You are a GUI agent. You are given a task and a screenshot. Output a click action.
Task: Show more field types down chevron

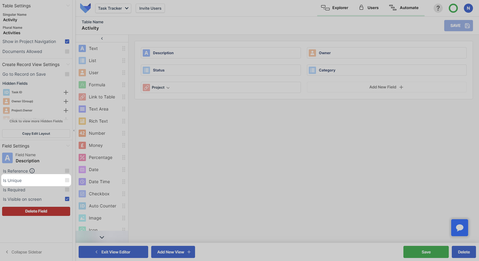click(x=102, y=237)
